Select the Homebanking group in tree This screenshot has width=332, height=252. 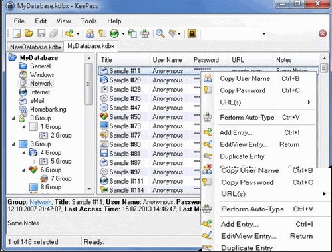[x=48, y=110]
